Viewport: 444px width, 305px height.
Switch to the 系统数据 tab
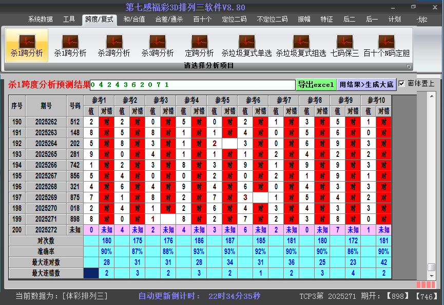40,20
